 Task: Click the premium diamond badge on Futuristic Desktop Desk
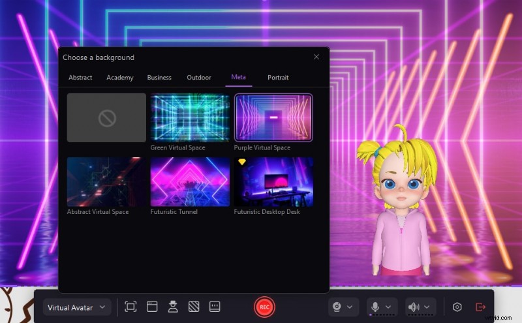click(242, 162)
